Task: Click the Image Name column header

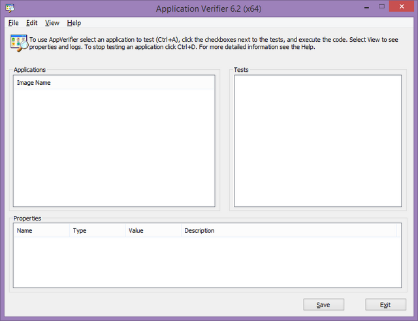Action: 114,83
